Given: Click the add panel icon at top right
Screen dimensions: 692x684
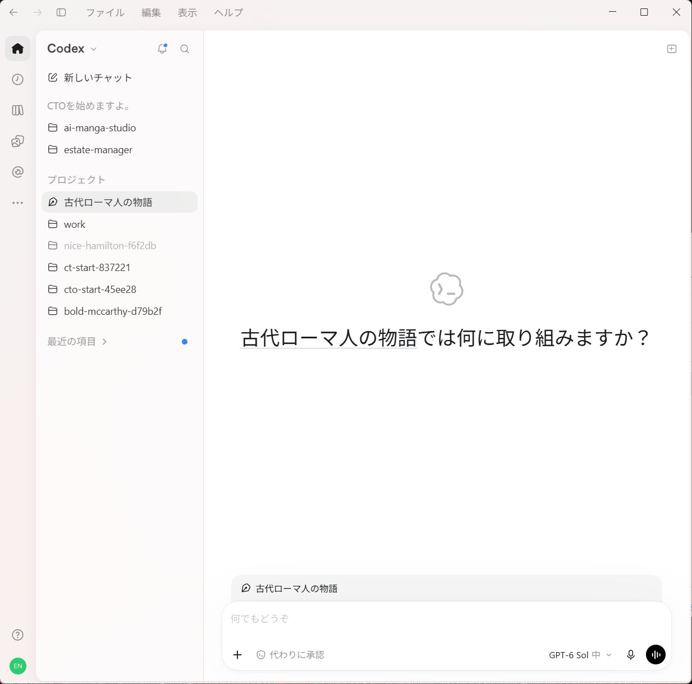Looking at the screenshot, I should pos(672,49).
